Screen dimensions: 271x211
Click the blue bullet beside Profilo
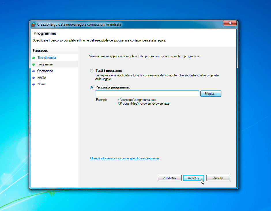33,78
